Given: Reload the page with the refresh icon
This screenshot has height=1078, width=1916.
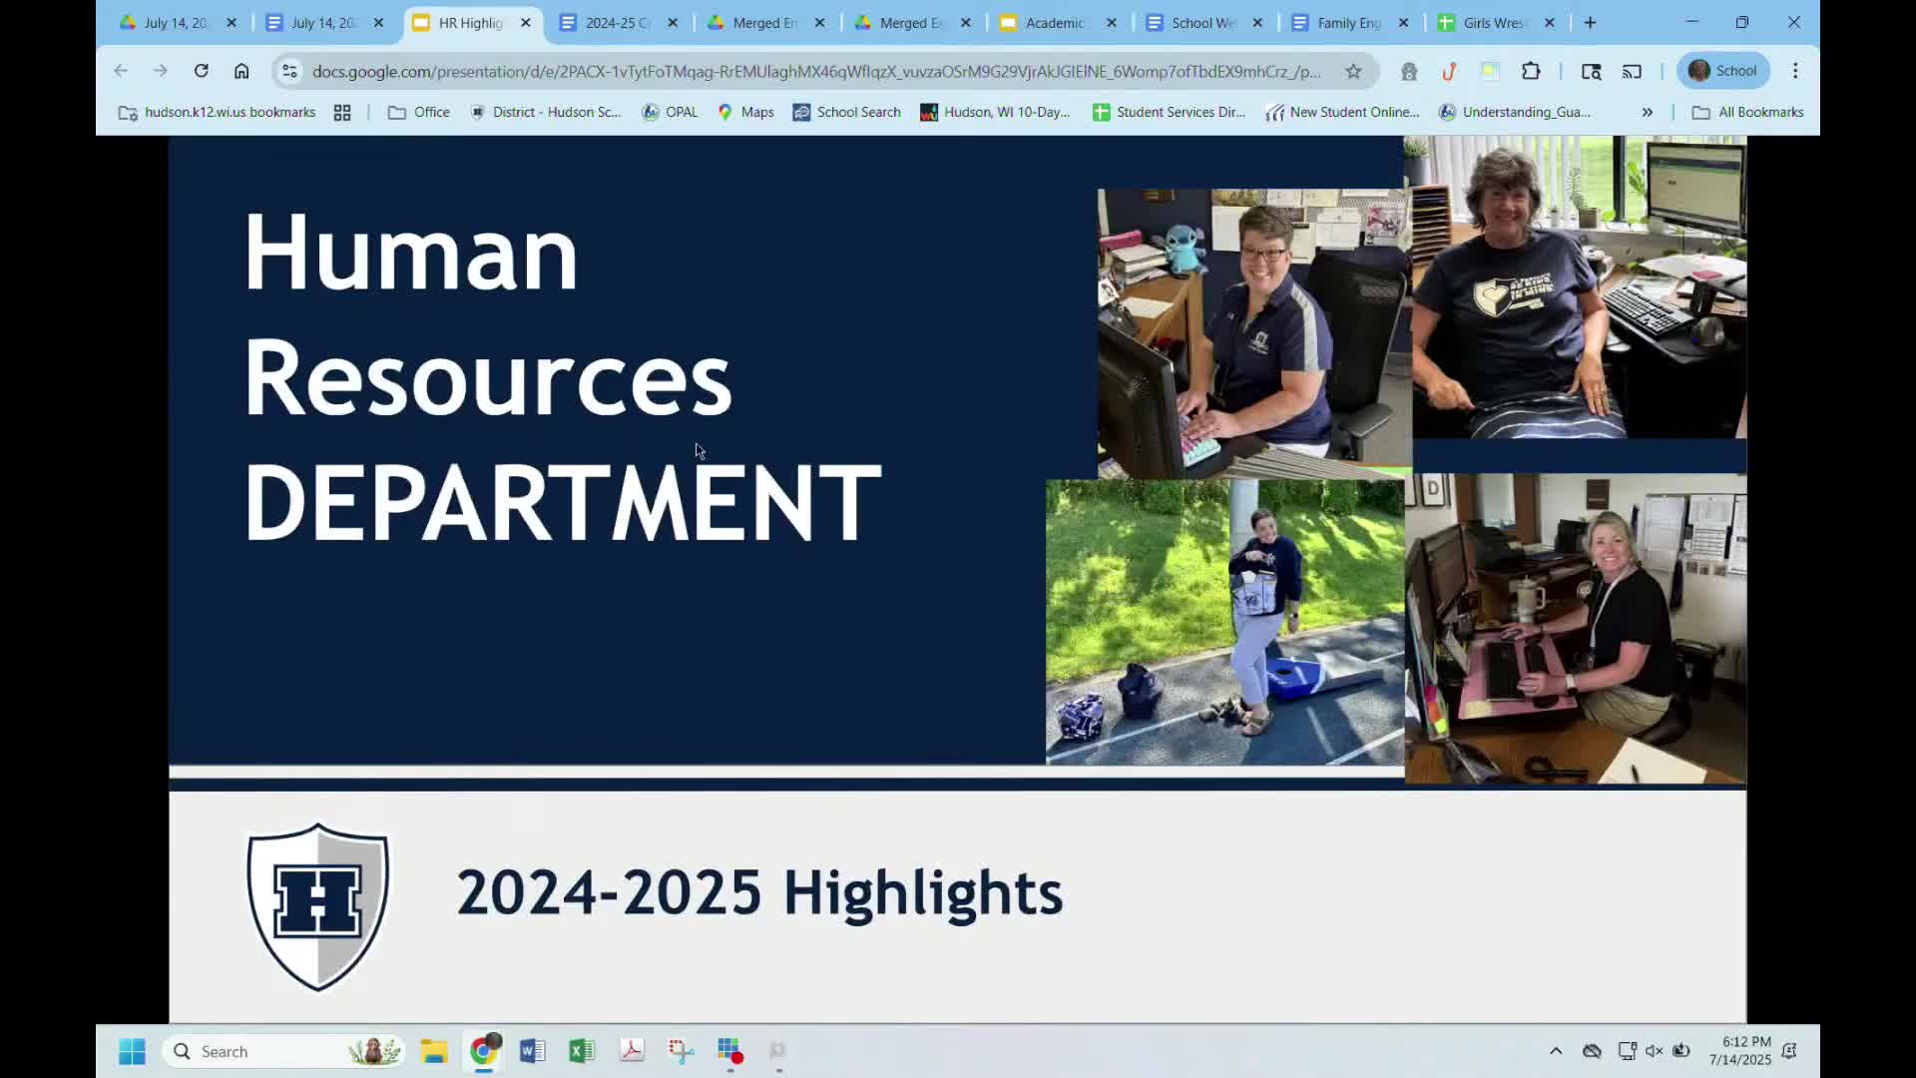Looking at the screenshot, I should [202, 71].
